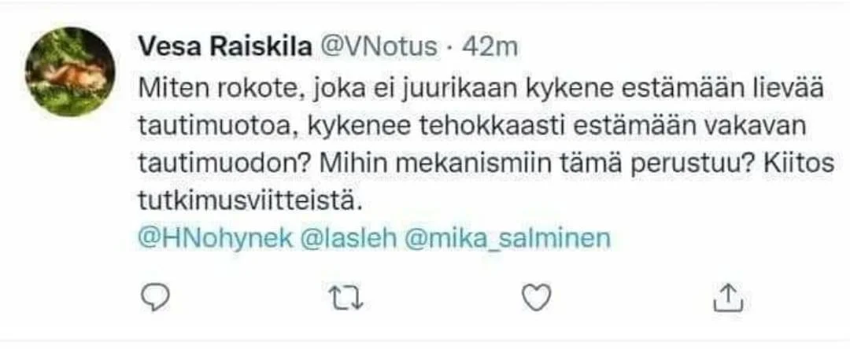Open the @VNotus handle link
The height and width of the screenshot is (349, 850).
point(376,46)
